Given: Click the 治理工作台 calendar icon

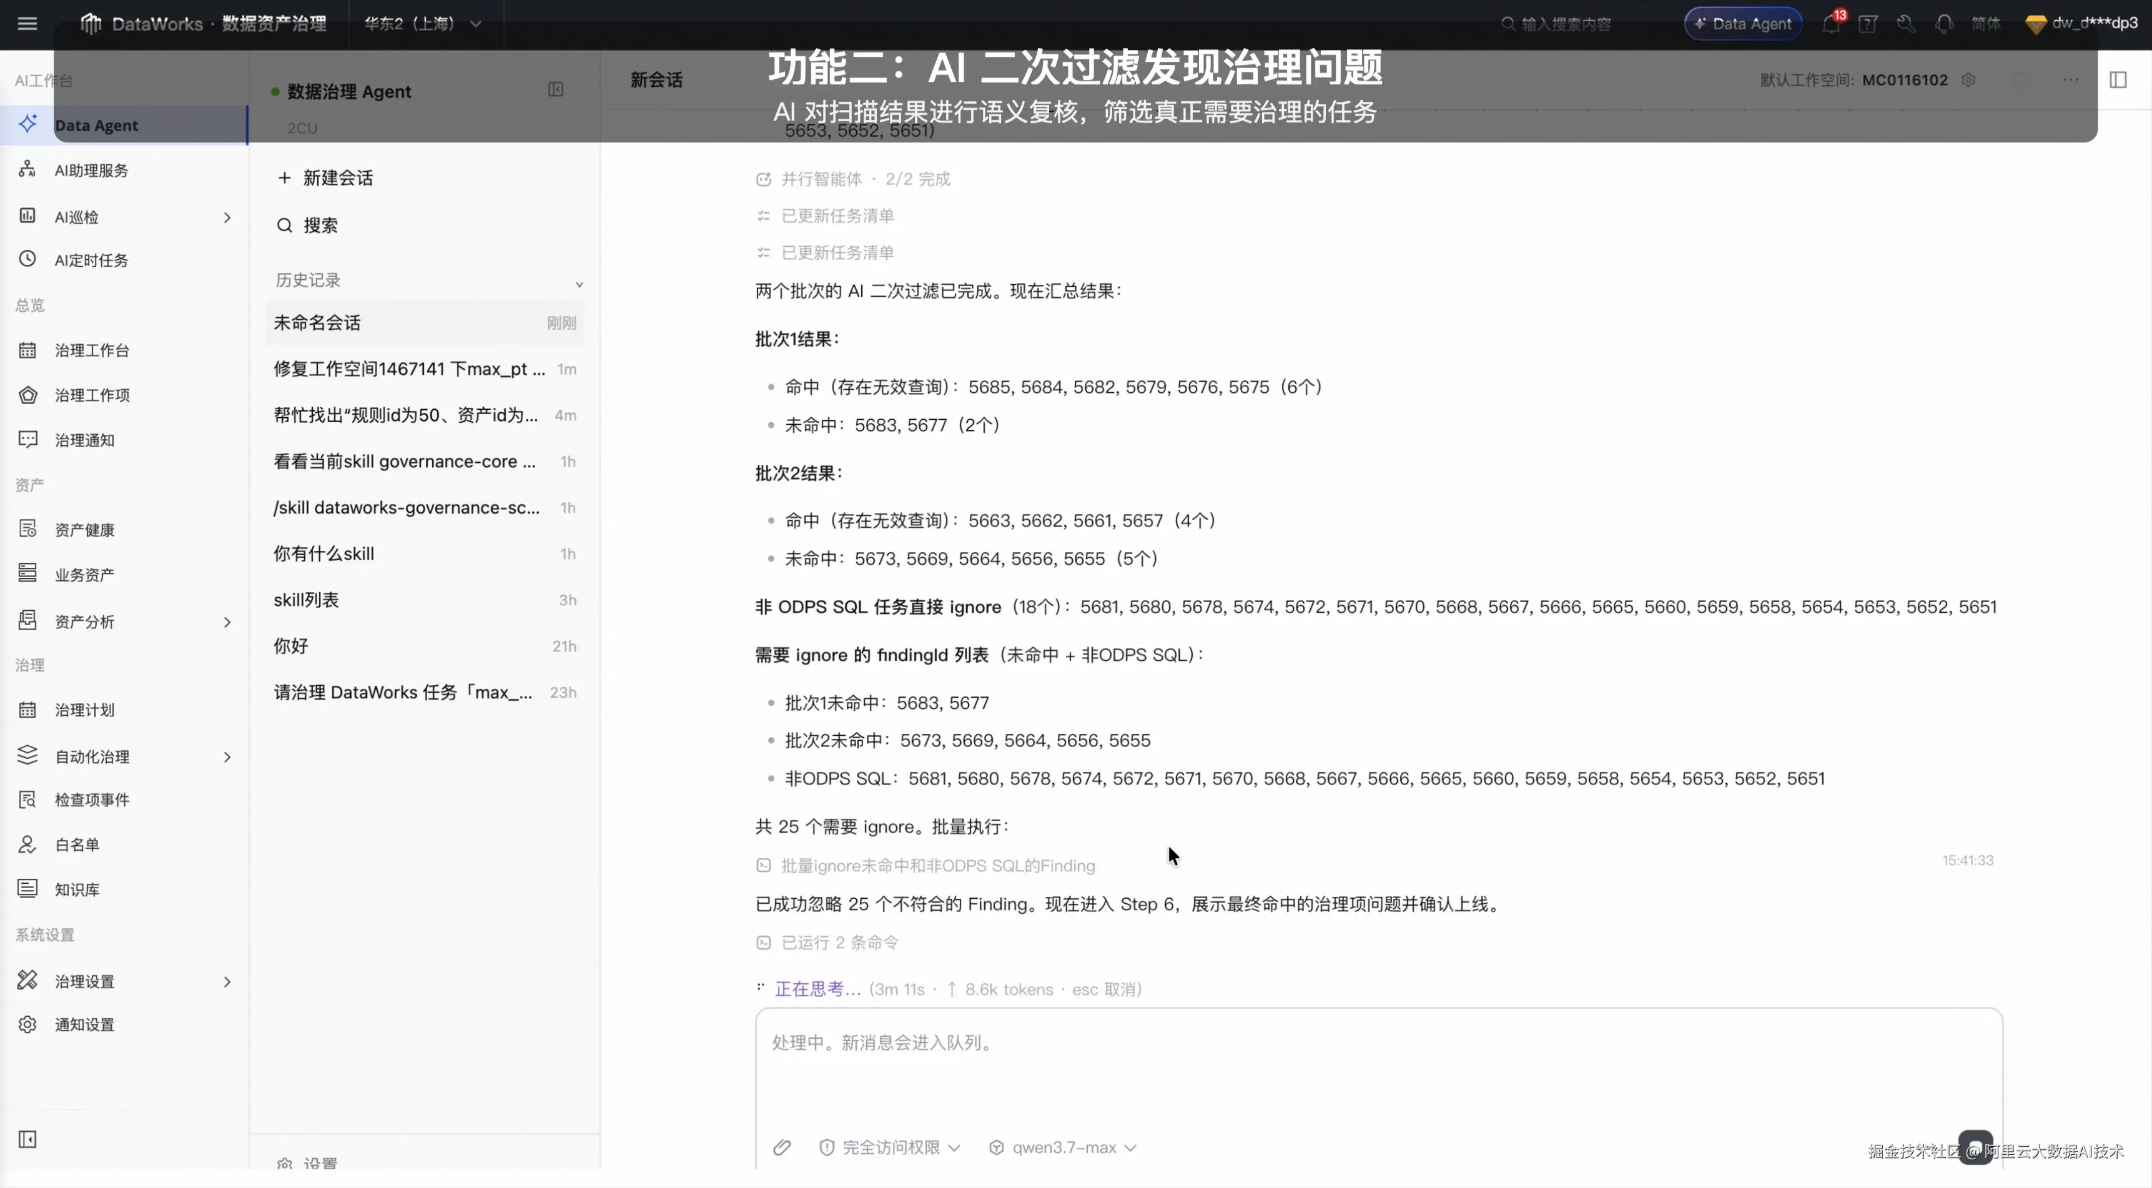Looking at the screenshot, I should [27, 349].
